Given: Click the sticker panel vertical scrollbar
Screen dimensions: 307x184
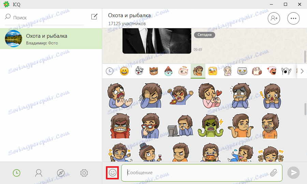Looking at the screenshot, I should 305,109.
